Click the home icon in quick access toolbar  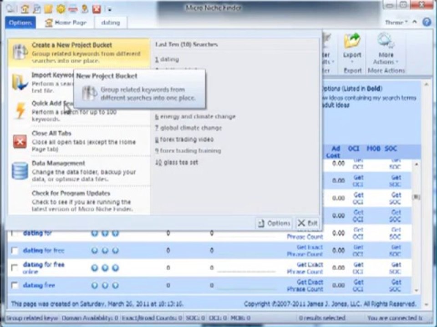[25, 9]
